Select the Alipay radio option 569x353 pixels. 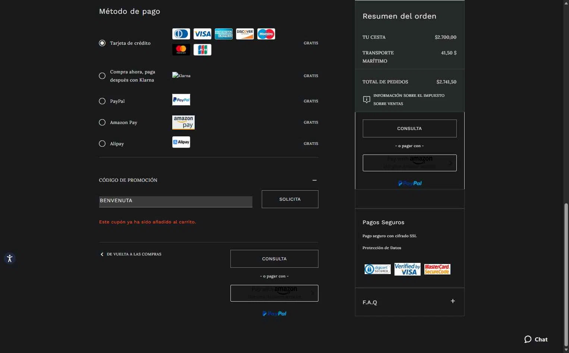pos(102,144)
